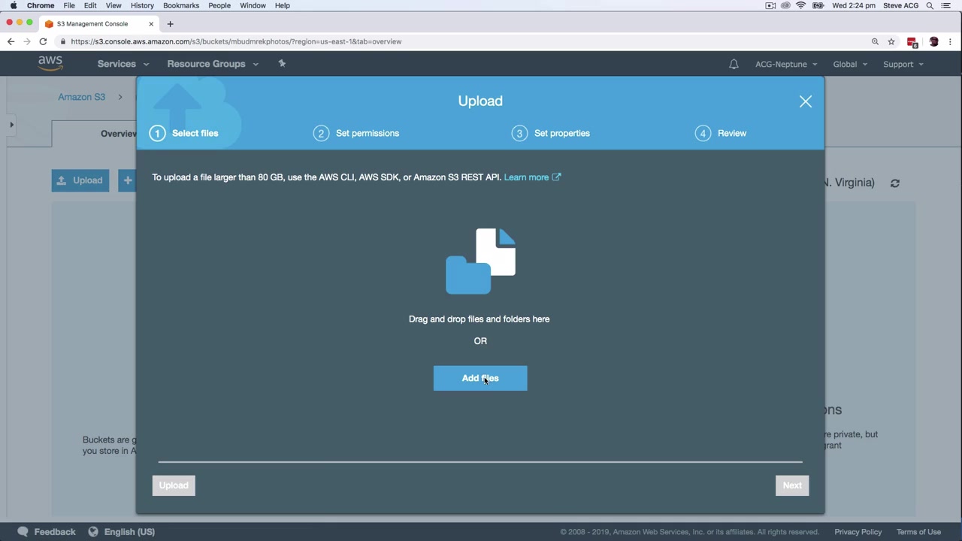
Task: Click the Upload button behind the dialog
Action: 80,180
